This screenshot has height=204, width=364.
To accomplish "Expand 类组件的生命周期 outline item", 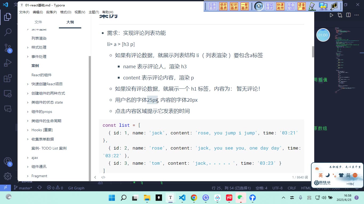I will tap(28, 121).
